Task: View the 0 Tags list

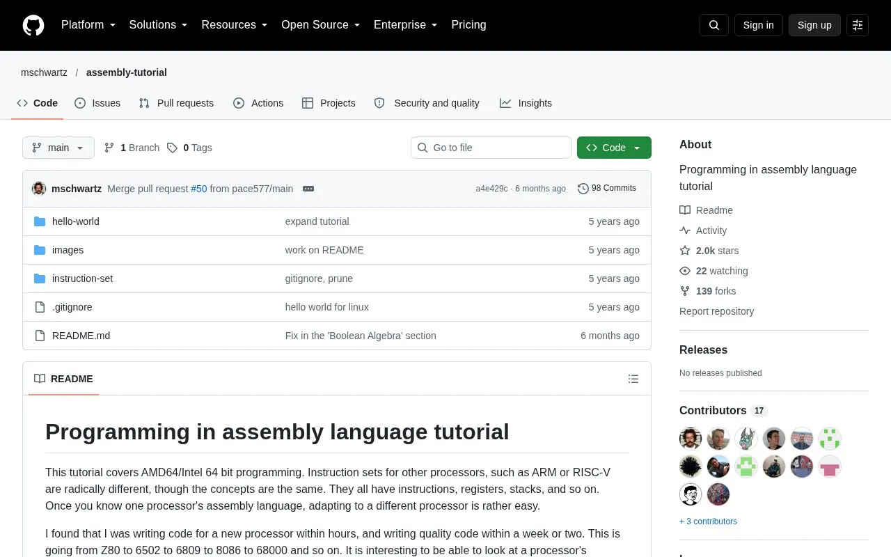Action: pyautogui.click(x=189, y=148)
